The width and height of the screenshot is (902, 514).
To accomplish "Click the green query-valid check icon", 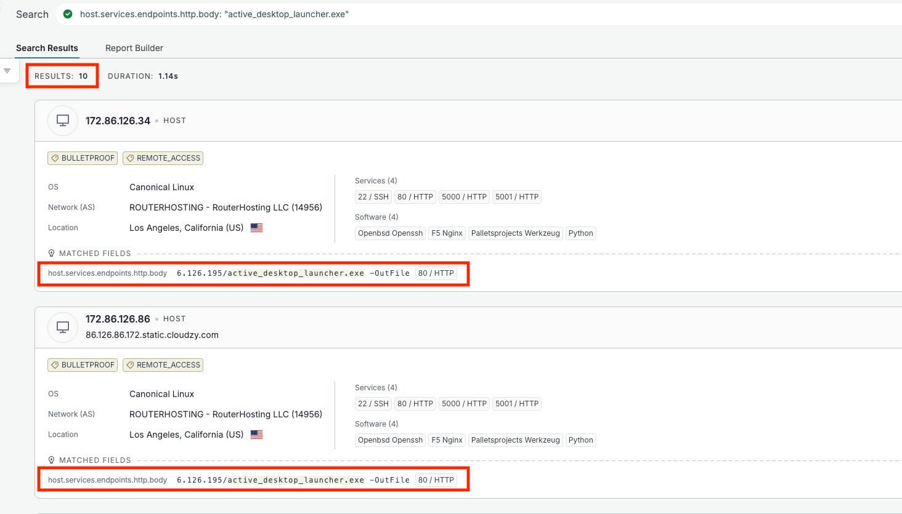I will [68, 14].
